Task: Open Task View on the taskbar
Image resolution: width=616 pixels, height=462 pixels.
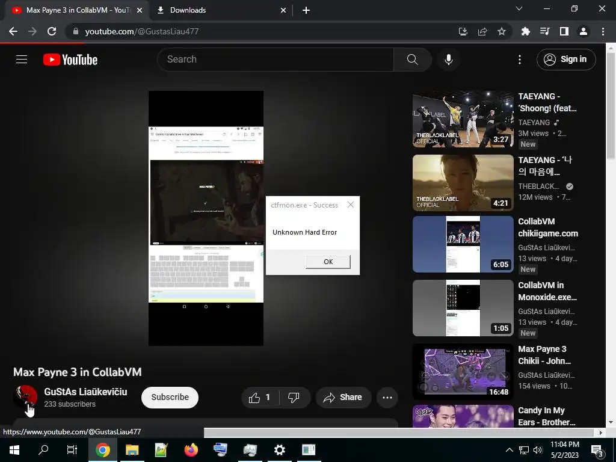Action: (x=72, y=450)
